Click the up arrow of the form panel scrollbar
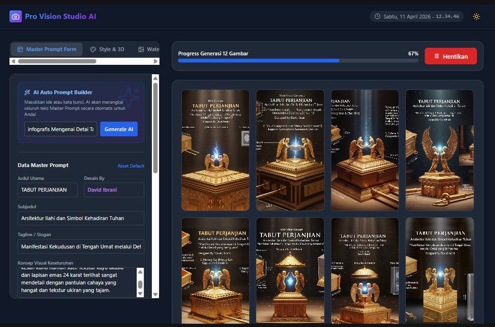Viewport: 495px width, 327px height. [x=155, y=78]
